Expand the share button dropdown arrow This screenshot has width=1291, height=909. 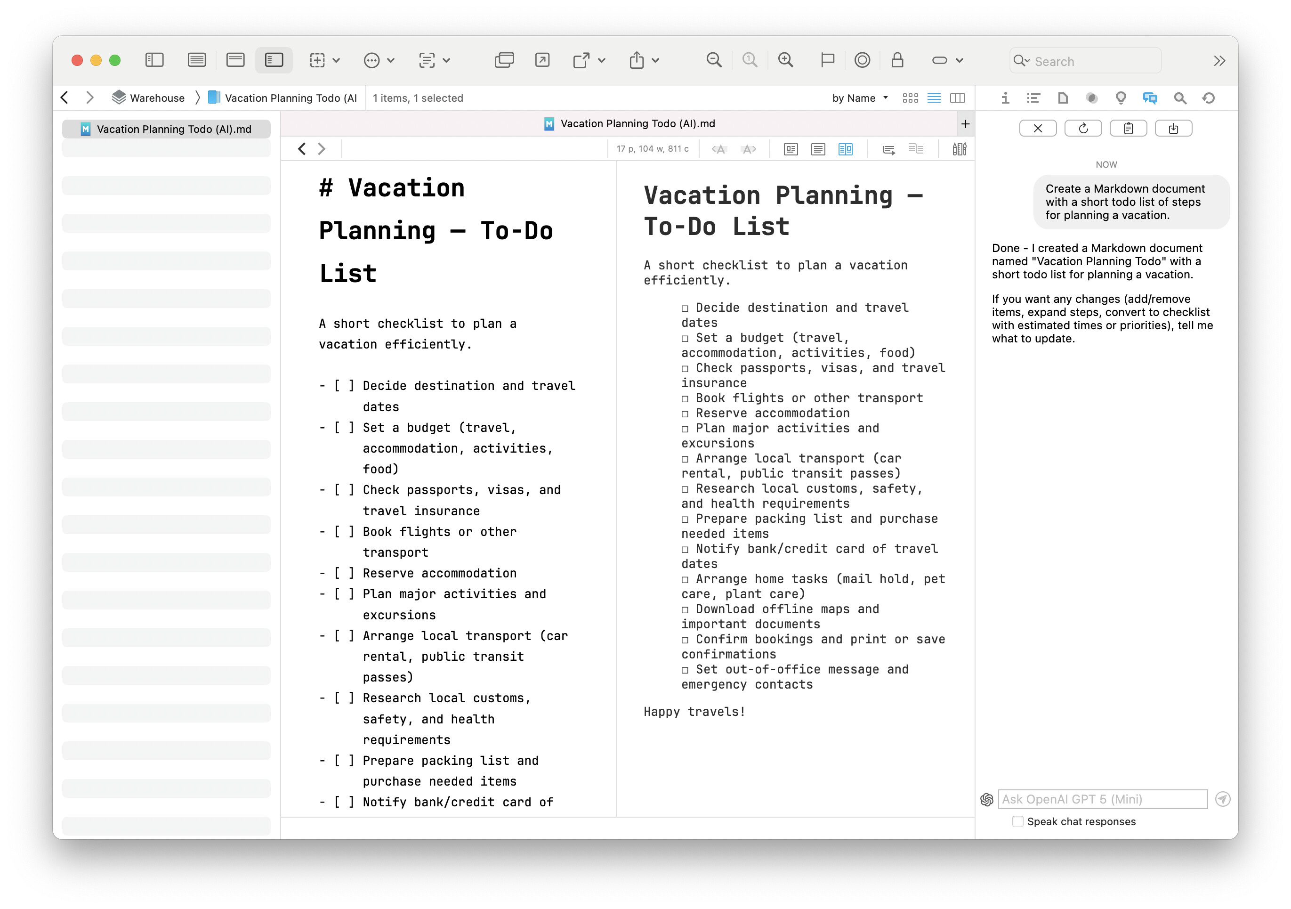[655, 60]
